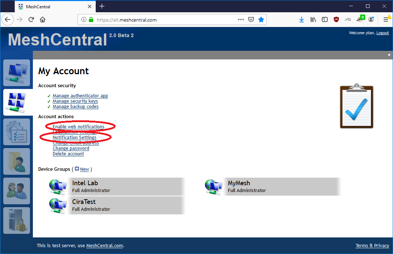This screenshot has width=393, height=254.
Task: Open the Intel Lab device group icon
Action: (58, 186)
